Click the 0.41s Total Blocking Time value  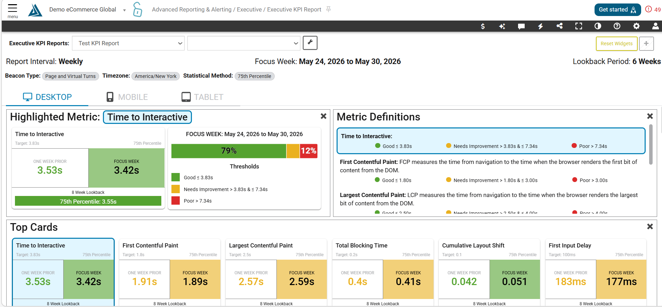[x=408, y=282]
